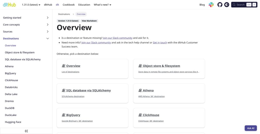Viewport: 260px width, 134px height.
Task: Click the document icon on Athena card
Action: tap(140, 90)
